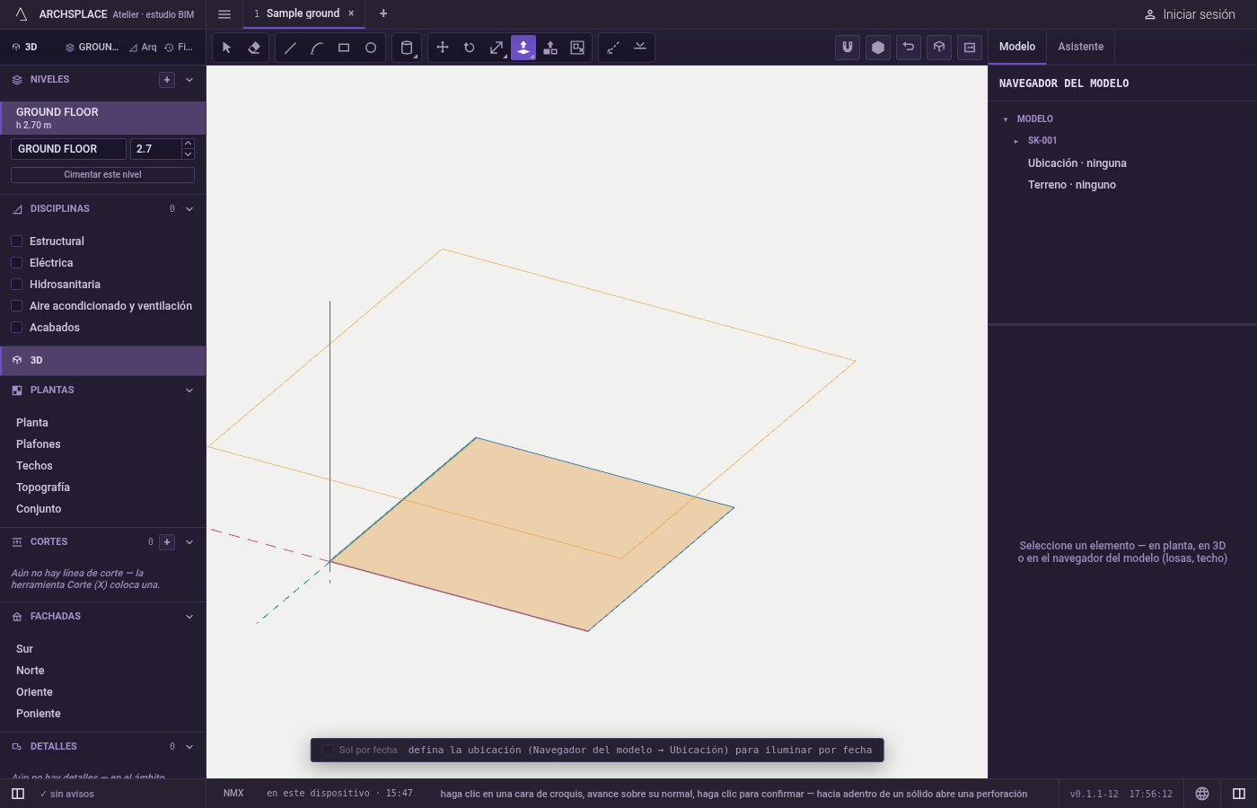This screenshot has width=1257, height=808.
Task: Check the Hidrosanitaria discipline
Action: [16, 285]
